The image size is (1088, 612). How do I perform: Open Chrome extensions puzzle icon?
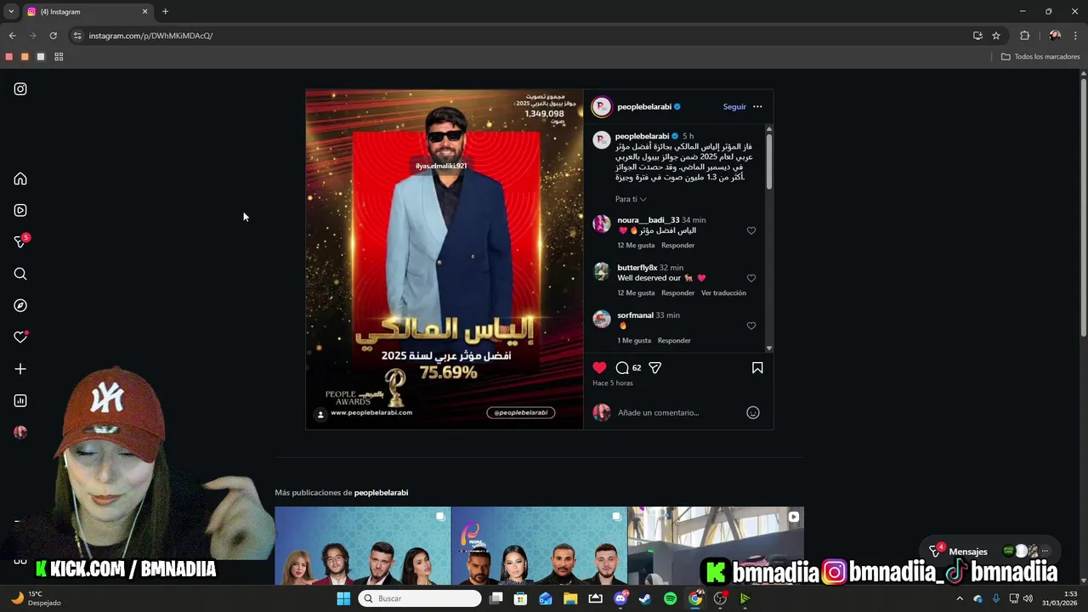click(1024, 36)
